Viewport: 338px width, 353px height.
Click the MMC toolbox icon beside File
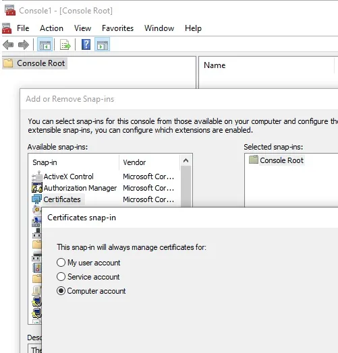[x=7, y=28]
